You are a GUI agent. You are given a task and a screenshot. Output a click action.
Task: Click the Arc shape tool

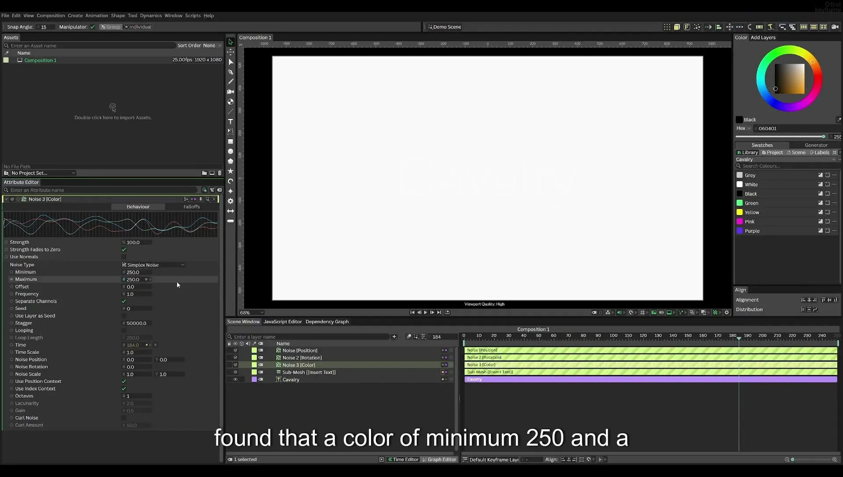(x=230, y=181)
